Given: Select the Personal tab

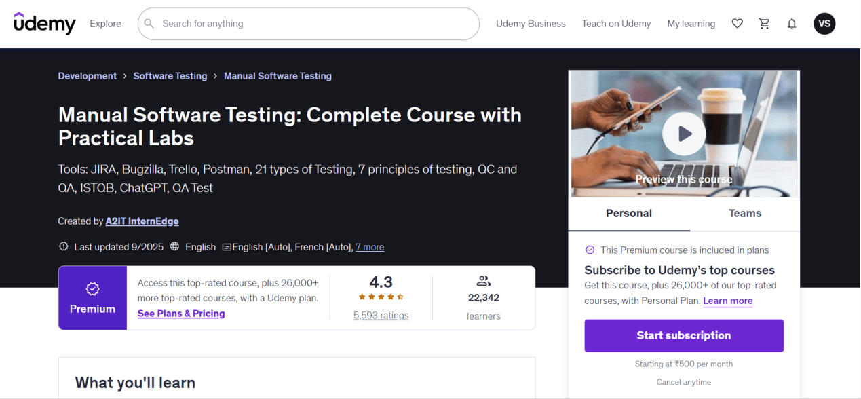Looking at the screenshot, I should (628, 213).
